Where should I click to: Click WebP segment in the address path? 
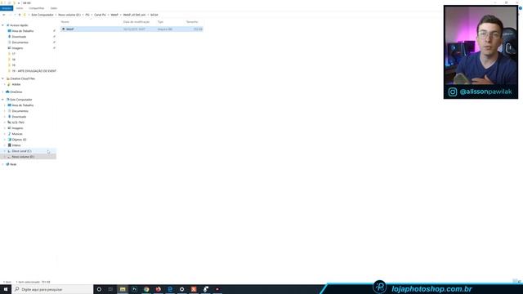point(114,15)
